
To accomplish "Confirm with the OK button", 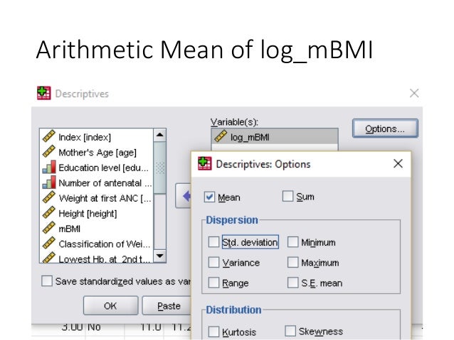I will [x=110, y=306].
